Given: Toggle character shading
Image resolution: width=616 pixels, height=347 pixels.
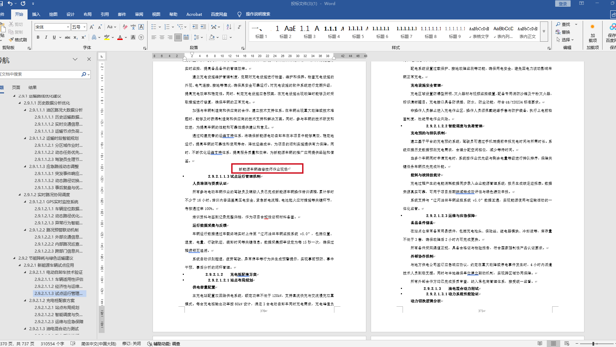Looking at the screenshot, I should click(x=133, y=37).
